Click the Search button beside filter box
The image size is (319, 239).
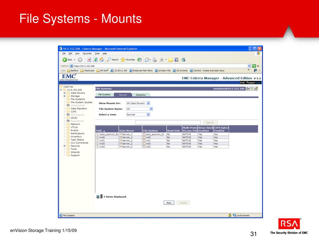tap(210, 122)
